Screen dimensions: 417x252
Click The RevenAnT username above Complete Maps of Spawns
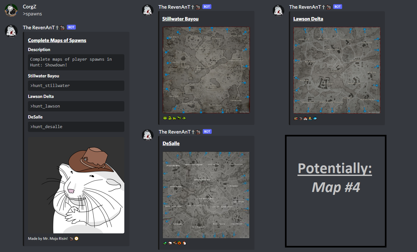(44, 27)
